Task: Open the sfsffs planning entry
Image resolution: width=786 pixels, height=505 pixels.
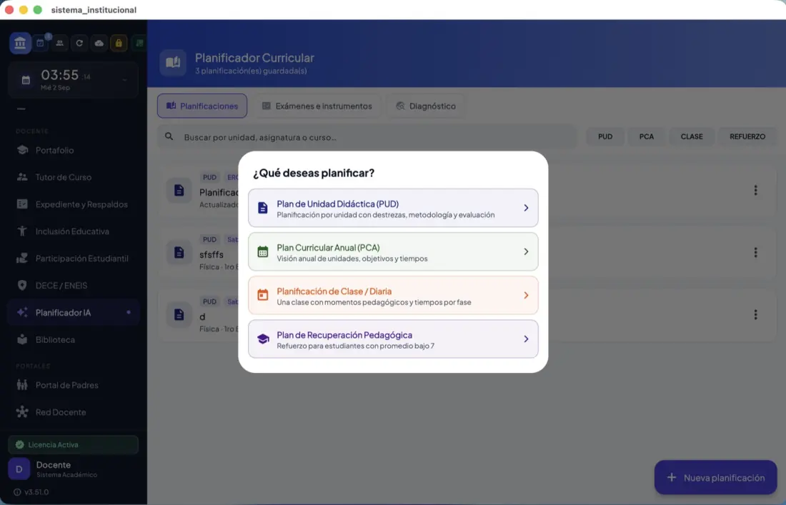Action: pos(467,253)
